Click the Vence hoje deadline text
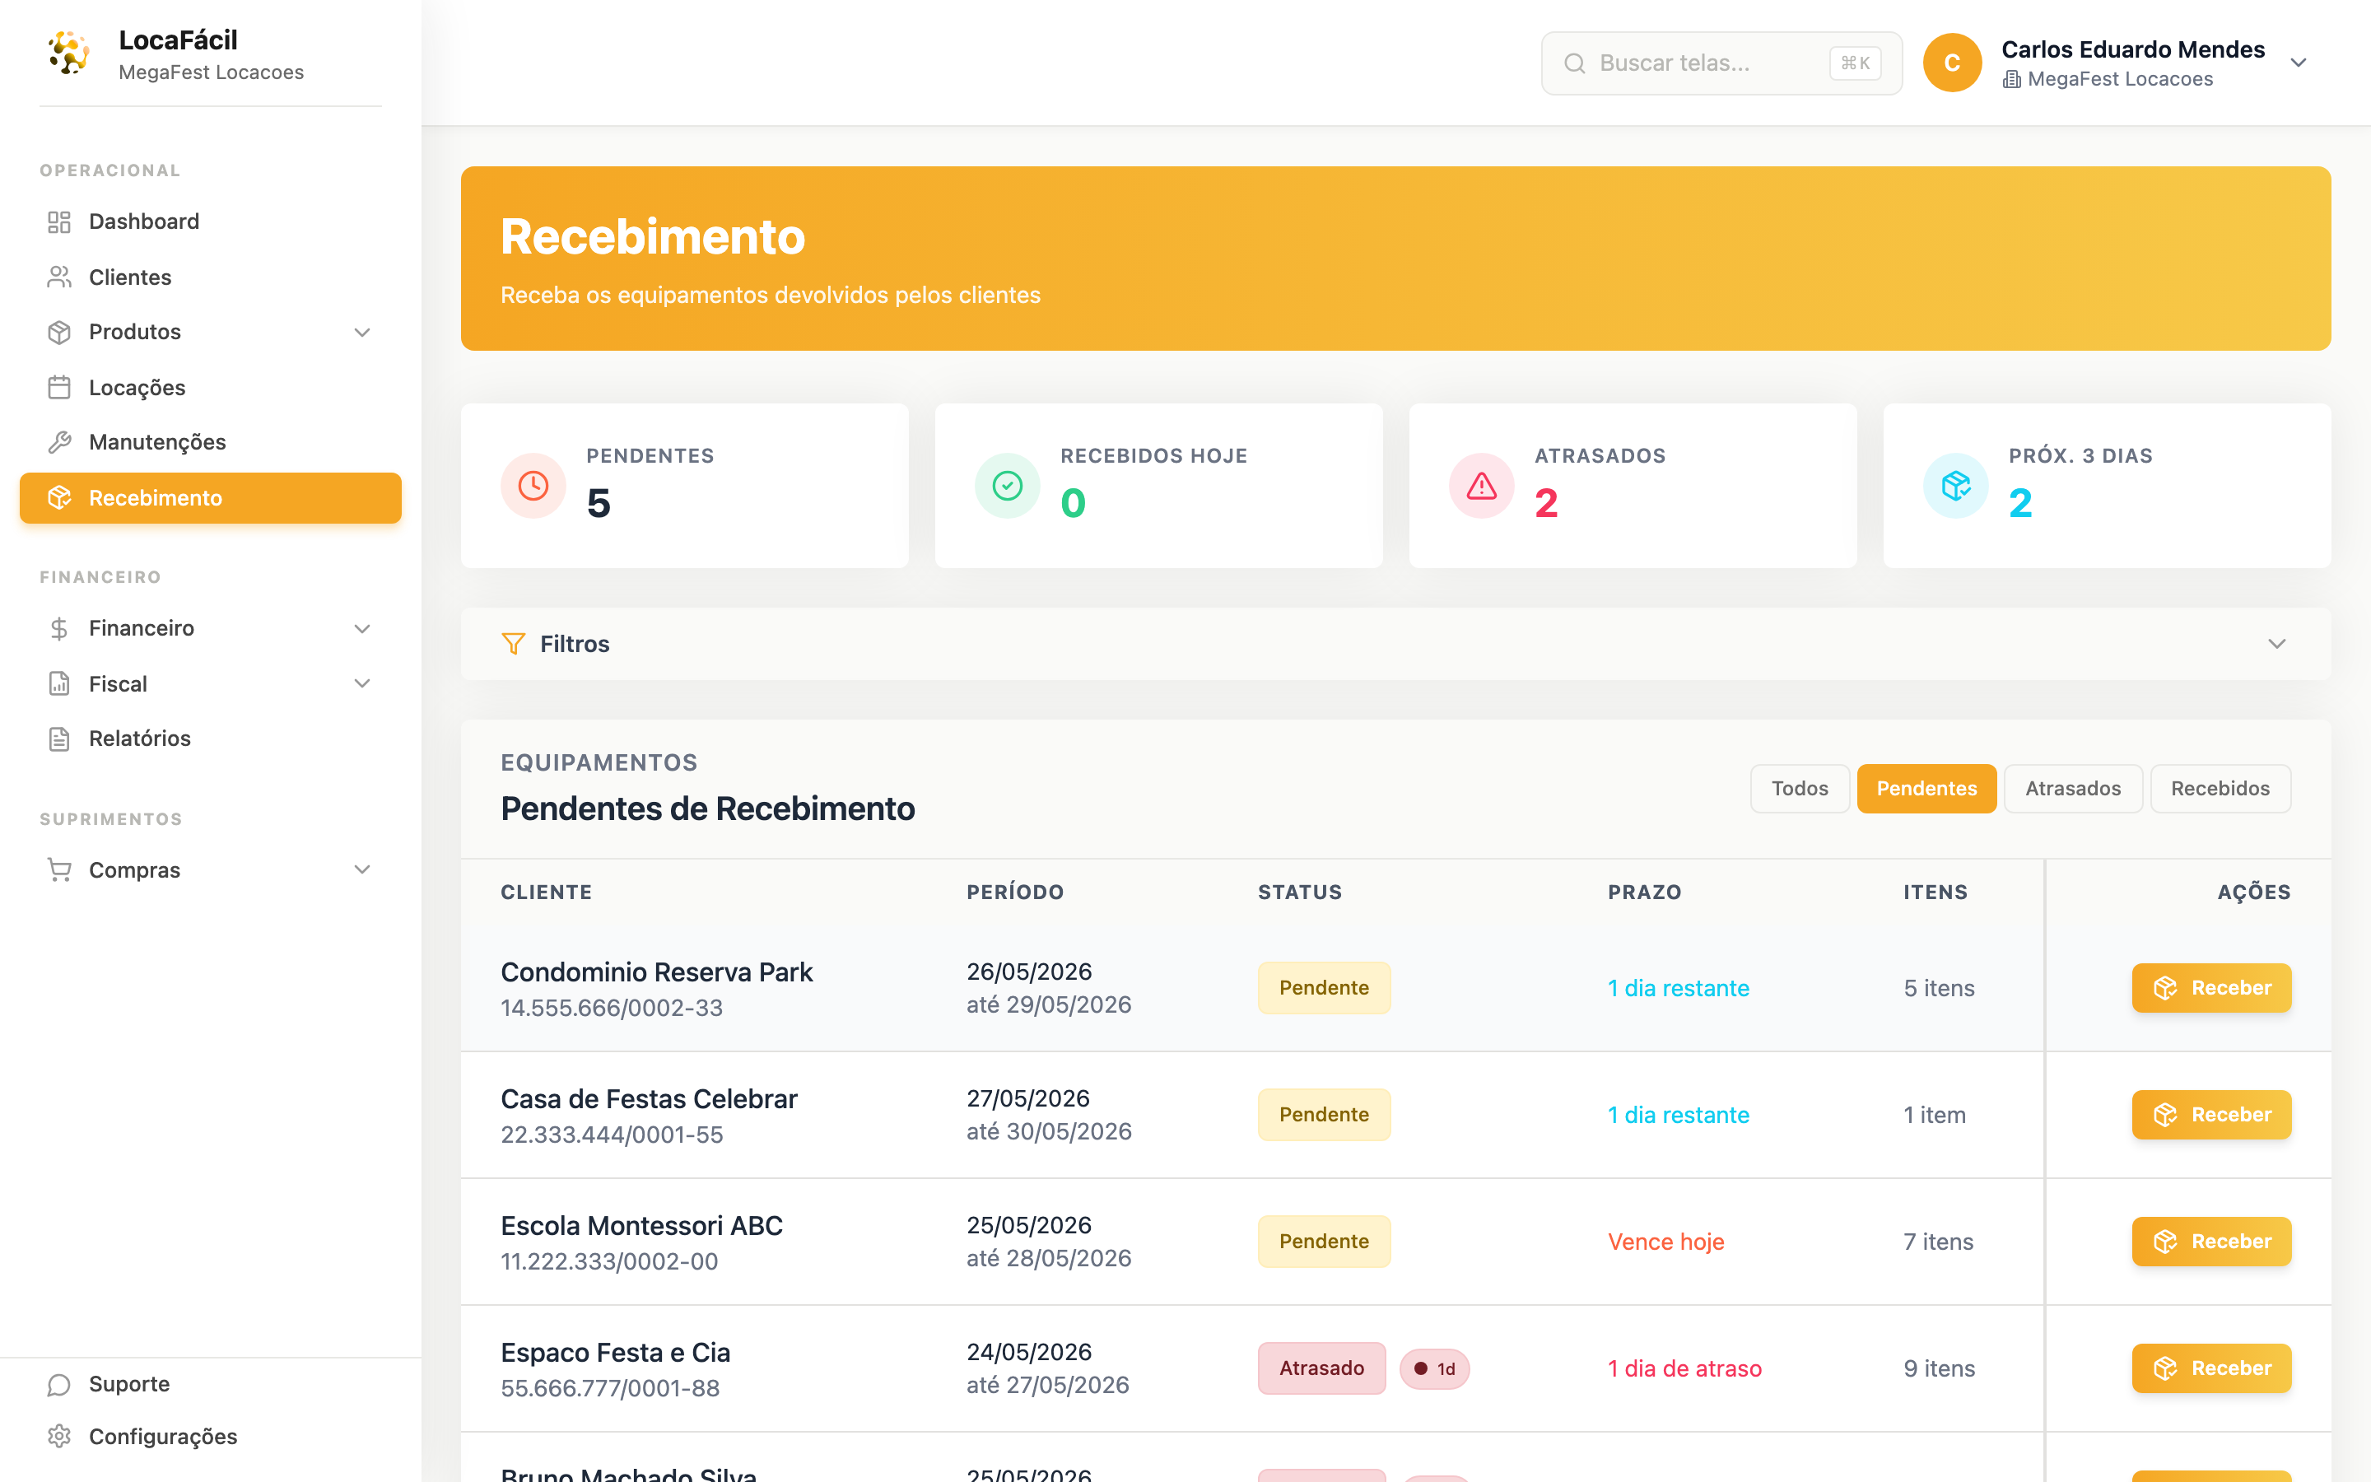Image resolution: width=2371 pixels, height=1482 pixels. coord(1665,1242)
